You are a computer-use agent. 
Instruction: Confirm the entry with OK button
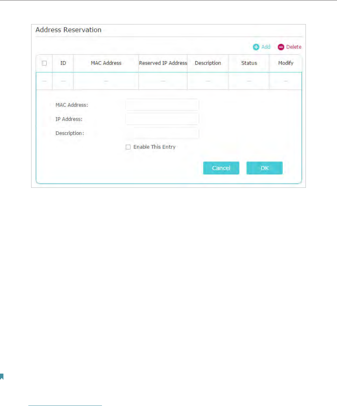(x=265, y=168)
